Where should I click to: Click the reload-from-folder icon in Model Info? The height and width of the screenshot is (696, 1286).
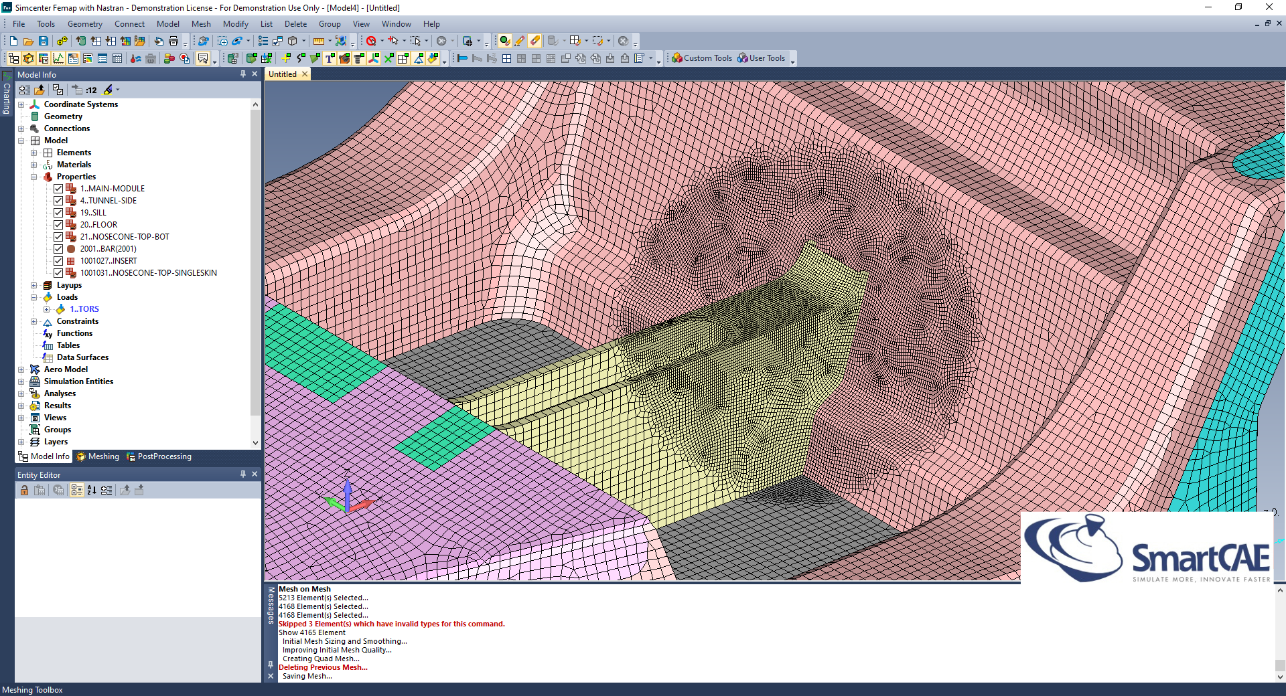point(40,90)
